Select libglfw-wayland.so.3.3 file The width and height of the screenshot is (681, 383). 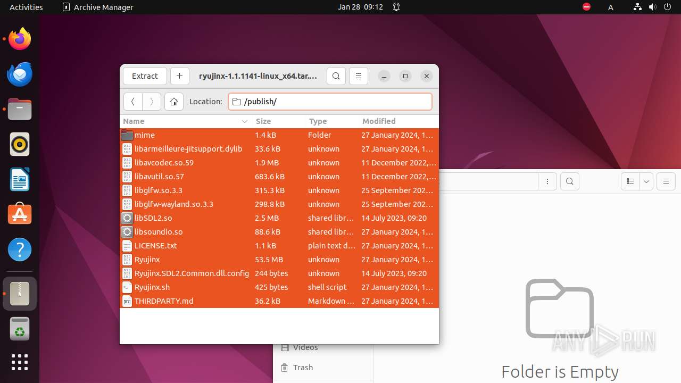click(x=279, y=204)
